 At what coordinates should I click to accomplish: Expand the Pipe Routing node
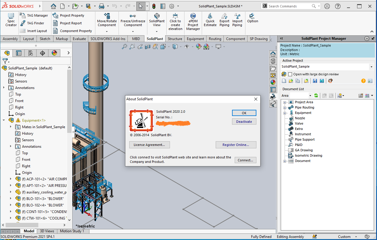[285, 108]
